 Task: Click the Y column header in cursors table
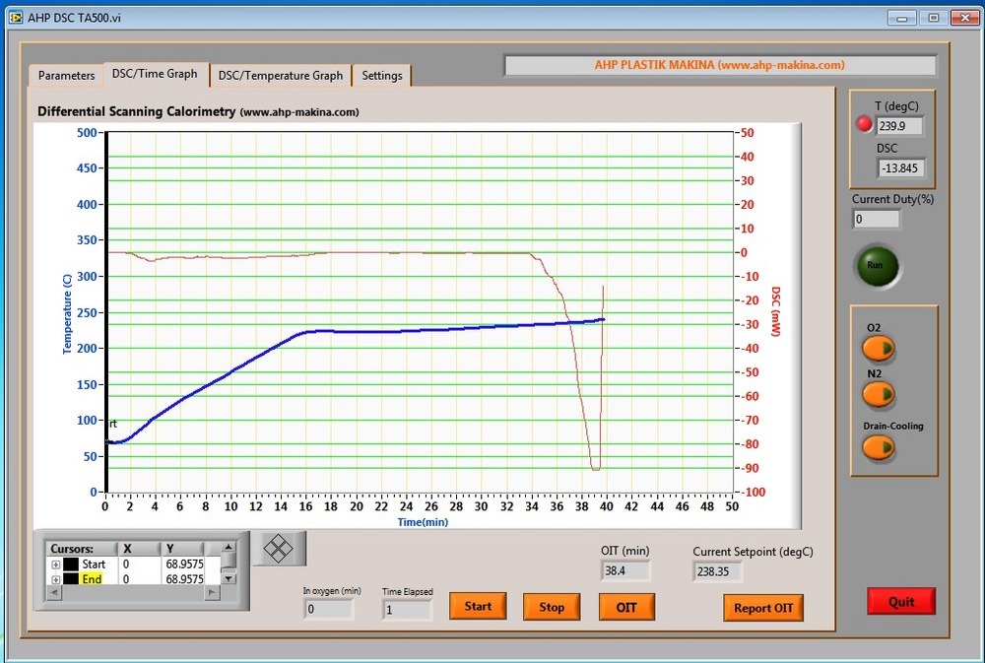(183, 549)
